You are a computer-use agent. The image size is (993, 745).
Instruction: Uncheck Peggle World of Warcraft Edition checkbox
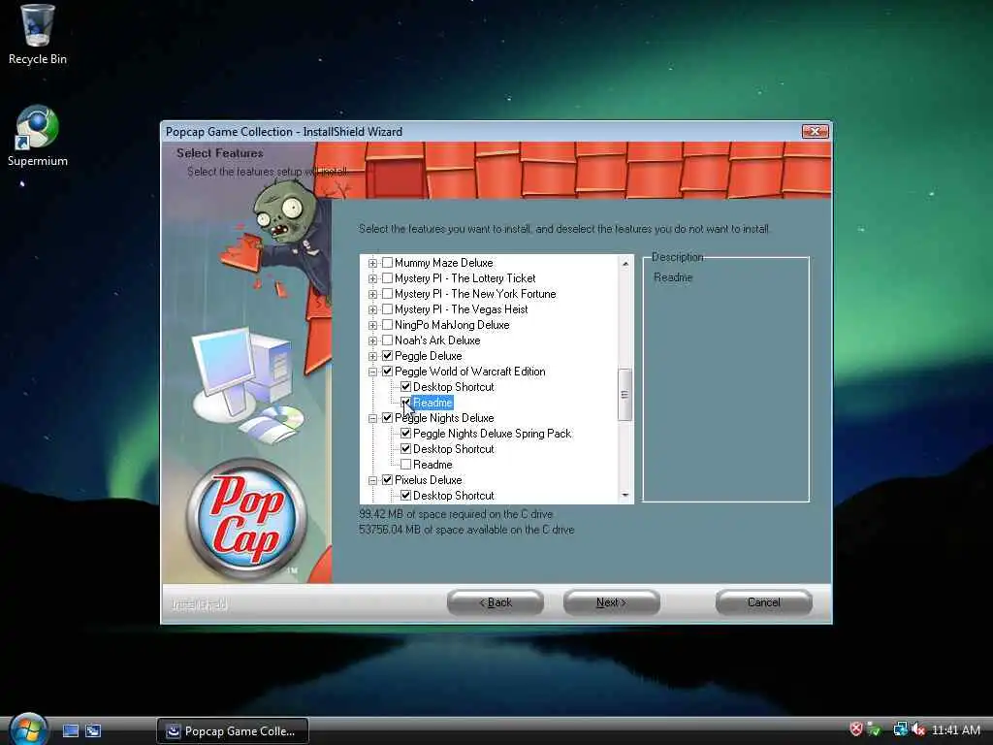[x=388, y=372]
